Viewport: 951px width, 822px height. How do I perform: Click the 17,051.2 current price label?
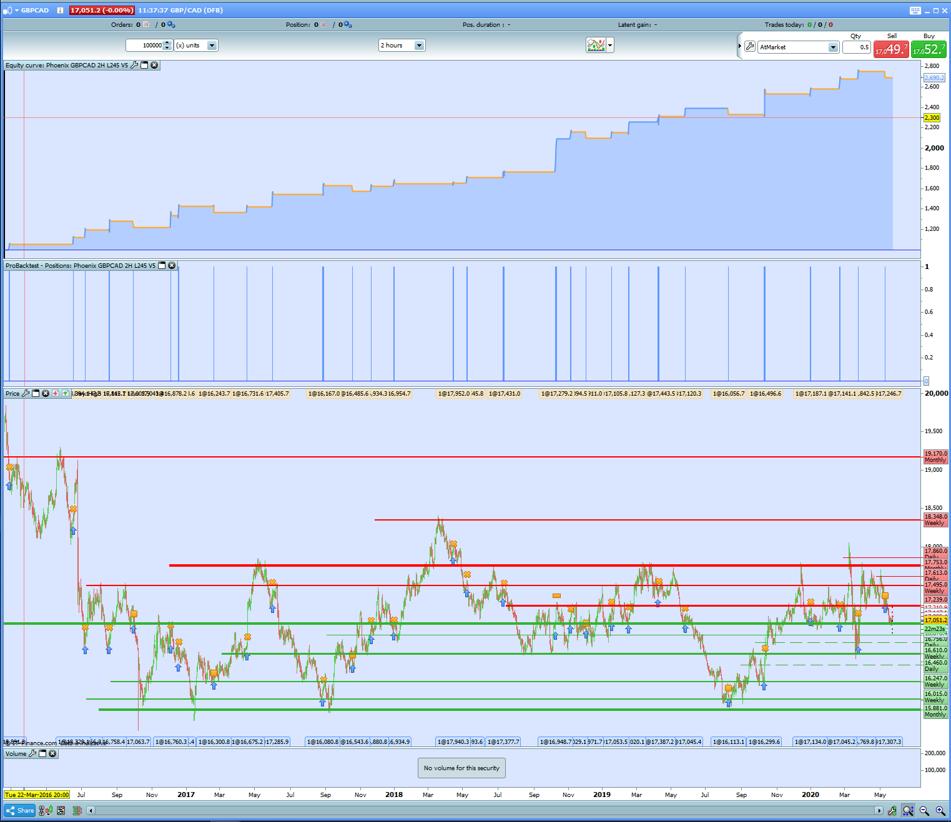point(935,620)
